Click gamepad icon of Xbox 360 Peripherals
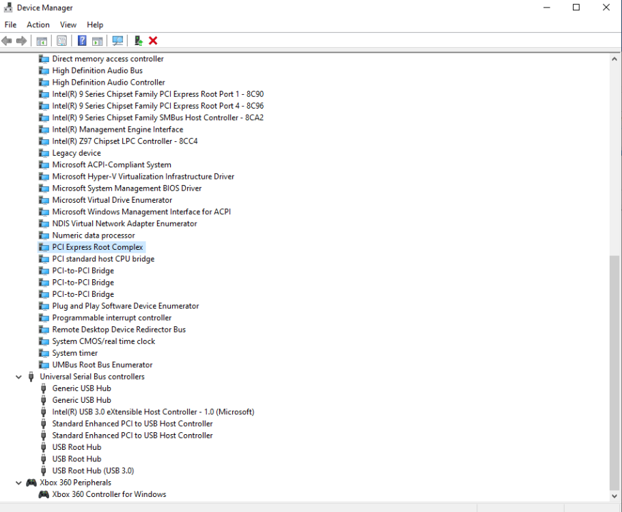This screenshot has width=622, height=512. pos(31,483)
